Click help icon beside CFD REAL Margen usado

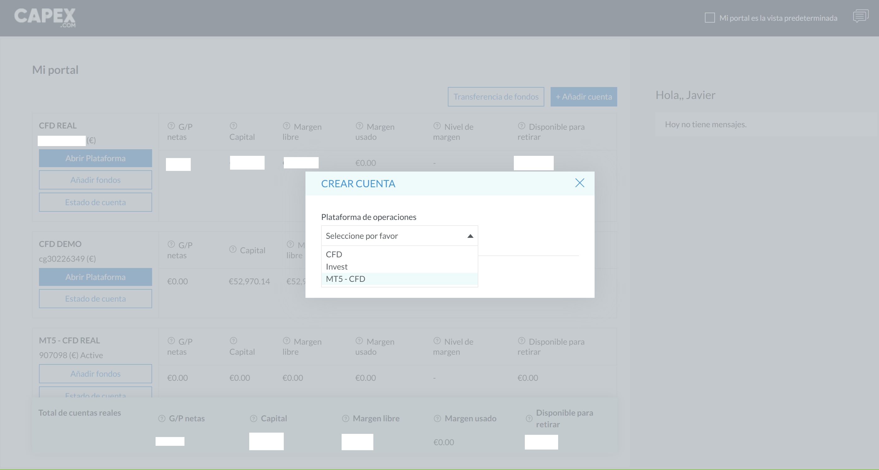359,126
